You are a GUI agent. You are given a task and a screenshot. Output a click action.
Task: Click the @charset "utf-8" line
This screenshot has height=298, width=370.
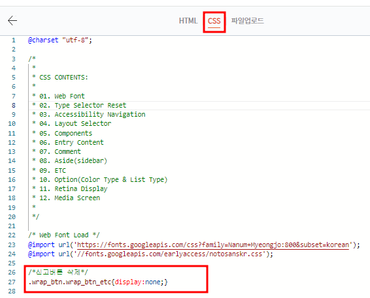tap(60, 40)
